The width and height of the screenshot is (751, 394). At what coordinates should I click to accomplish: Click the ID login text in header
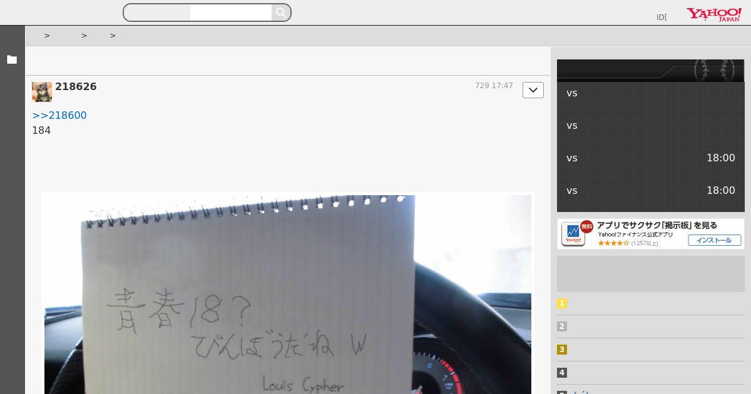(662, 18)
